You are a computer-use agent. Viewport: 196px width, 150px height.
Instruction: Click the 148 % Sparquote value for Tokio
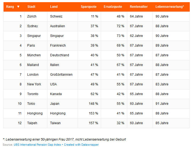click(x=93, y=104)
